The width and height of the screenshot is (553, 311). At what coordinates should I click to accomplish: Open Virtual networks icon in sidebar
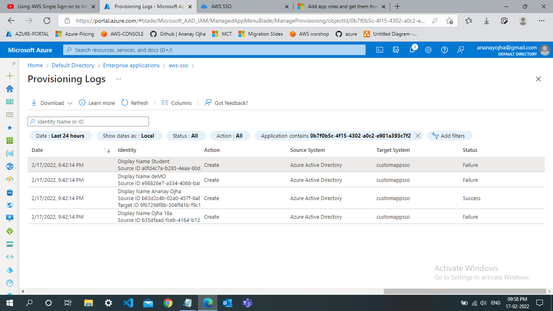pos(10,257)
